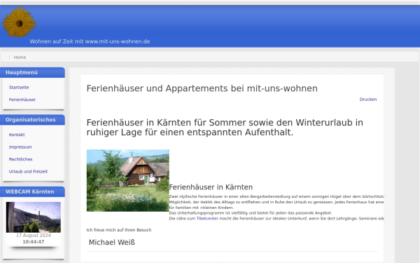Open the Ferienhäuser menu entry
The width and height of the screenshot is (420, 263).
pos(22,100)
